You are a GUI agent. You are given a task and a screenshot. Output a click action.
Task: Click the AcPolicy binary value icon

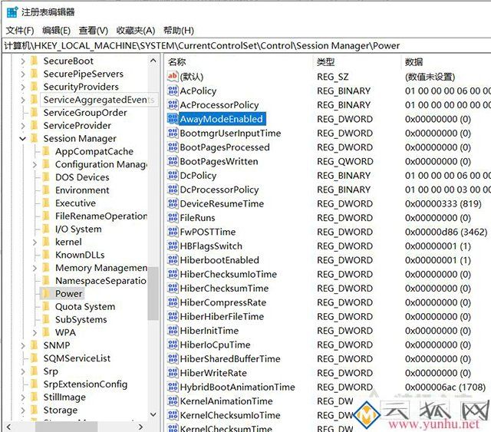point(173,91)
